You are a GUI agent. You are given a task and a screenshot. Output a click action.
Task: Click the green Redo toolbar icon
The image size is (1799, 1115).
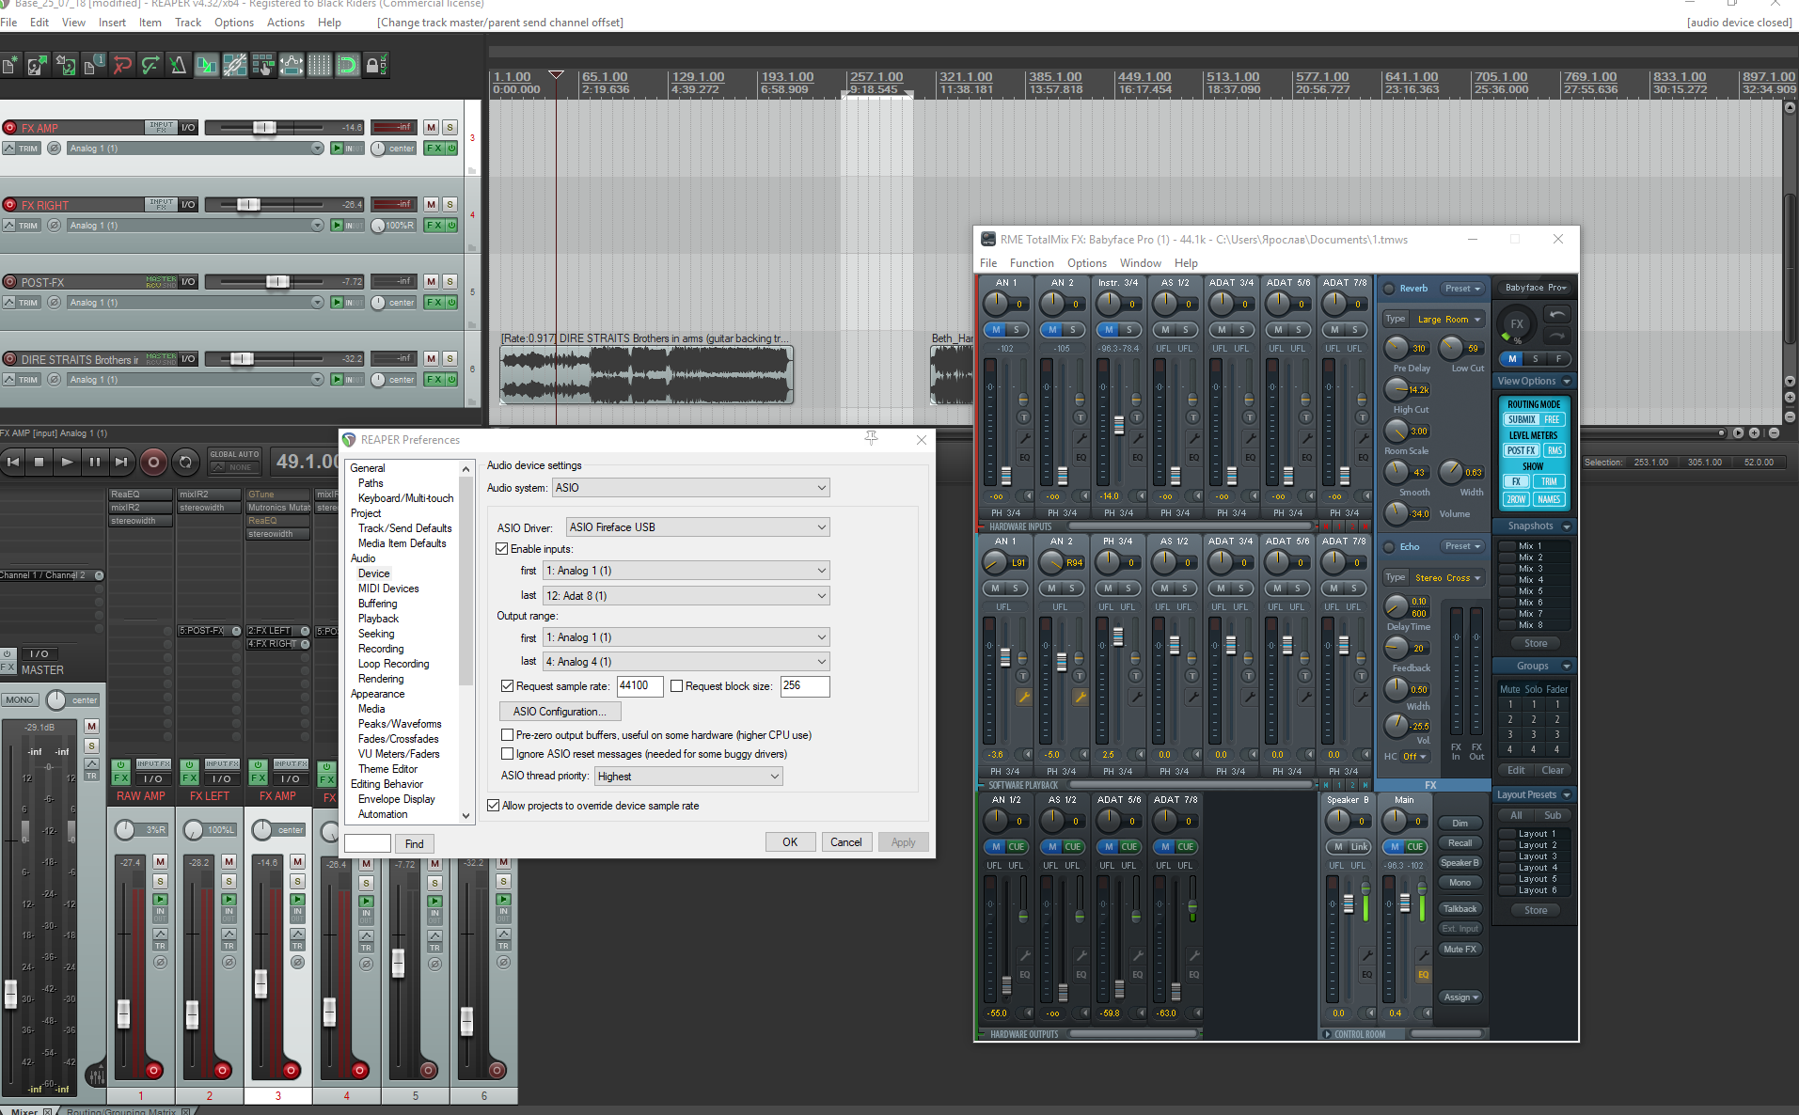[x=150, y=65]
